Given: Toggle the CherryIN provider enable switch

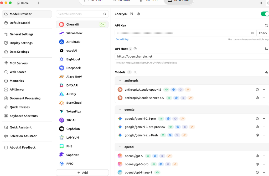Looking at the screenshot, I should tap(265, 14).
